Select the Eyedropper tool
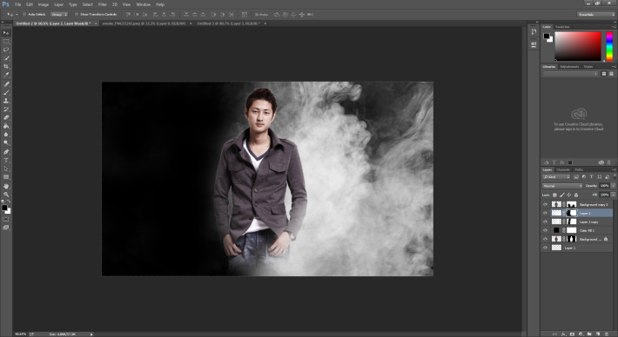This screenshot has width=618, height=337. click(x=6, y=75)
